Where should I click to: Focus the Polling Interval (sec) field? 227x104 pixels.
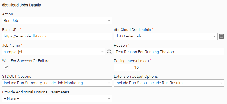click(x=127, y=67)
